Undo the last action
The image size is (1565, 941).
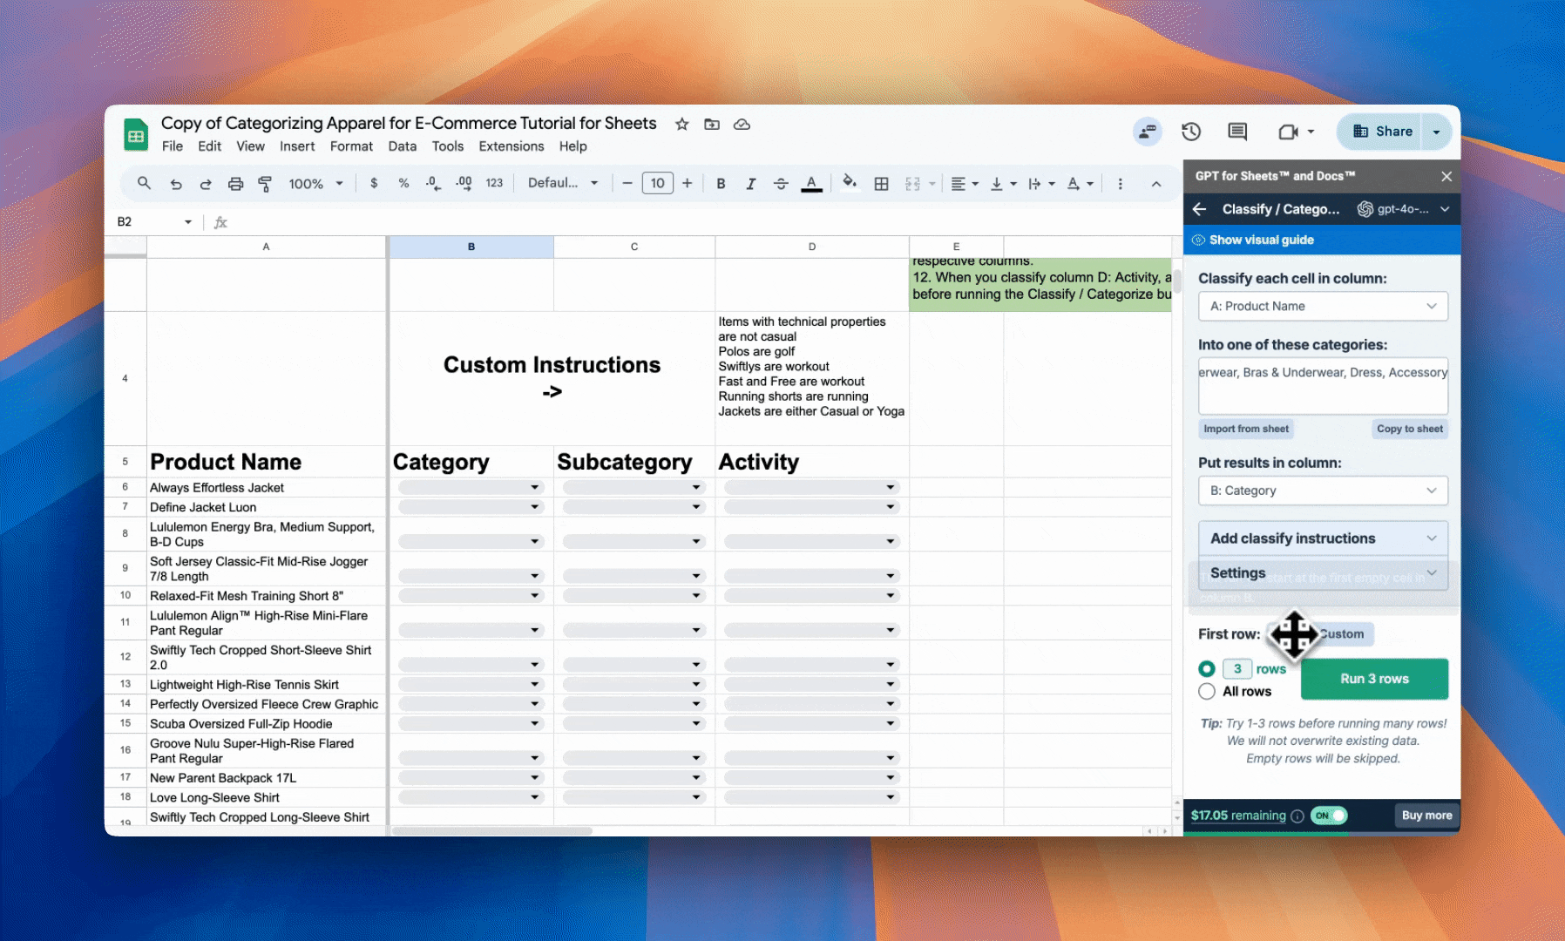(176, 184)
